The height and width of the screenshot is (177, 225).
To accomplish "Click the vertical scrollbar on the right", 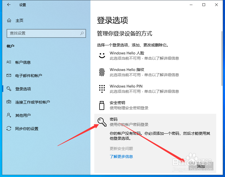I will (222, 59).
